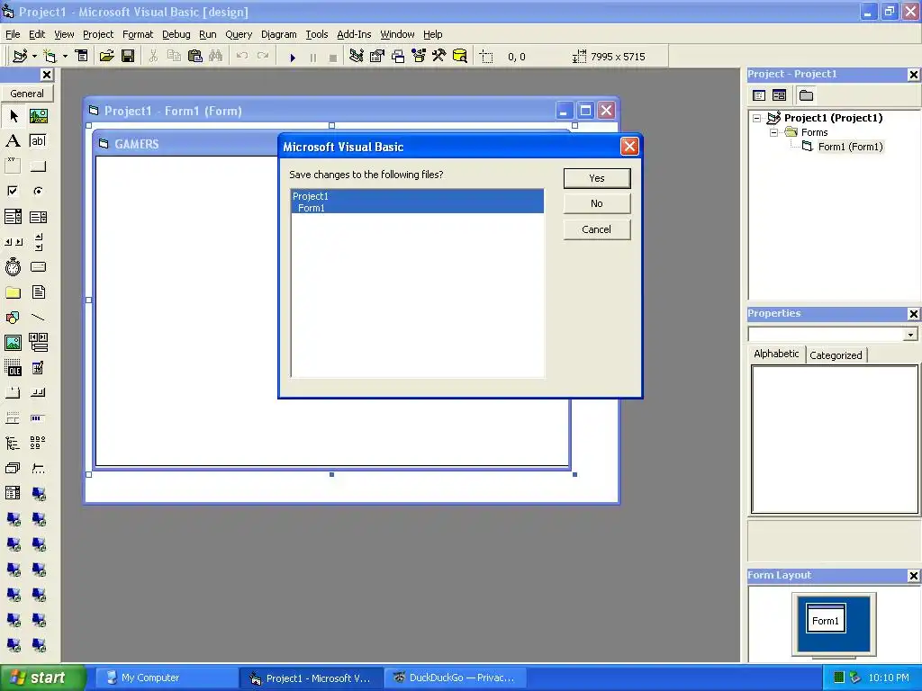Click the Start (run) toolbar button
The image size is (922, 691).
(293, 57)
